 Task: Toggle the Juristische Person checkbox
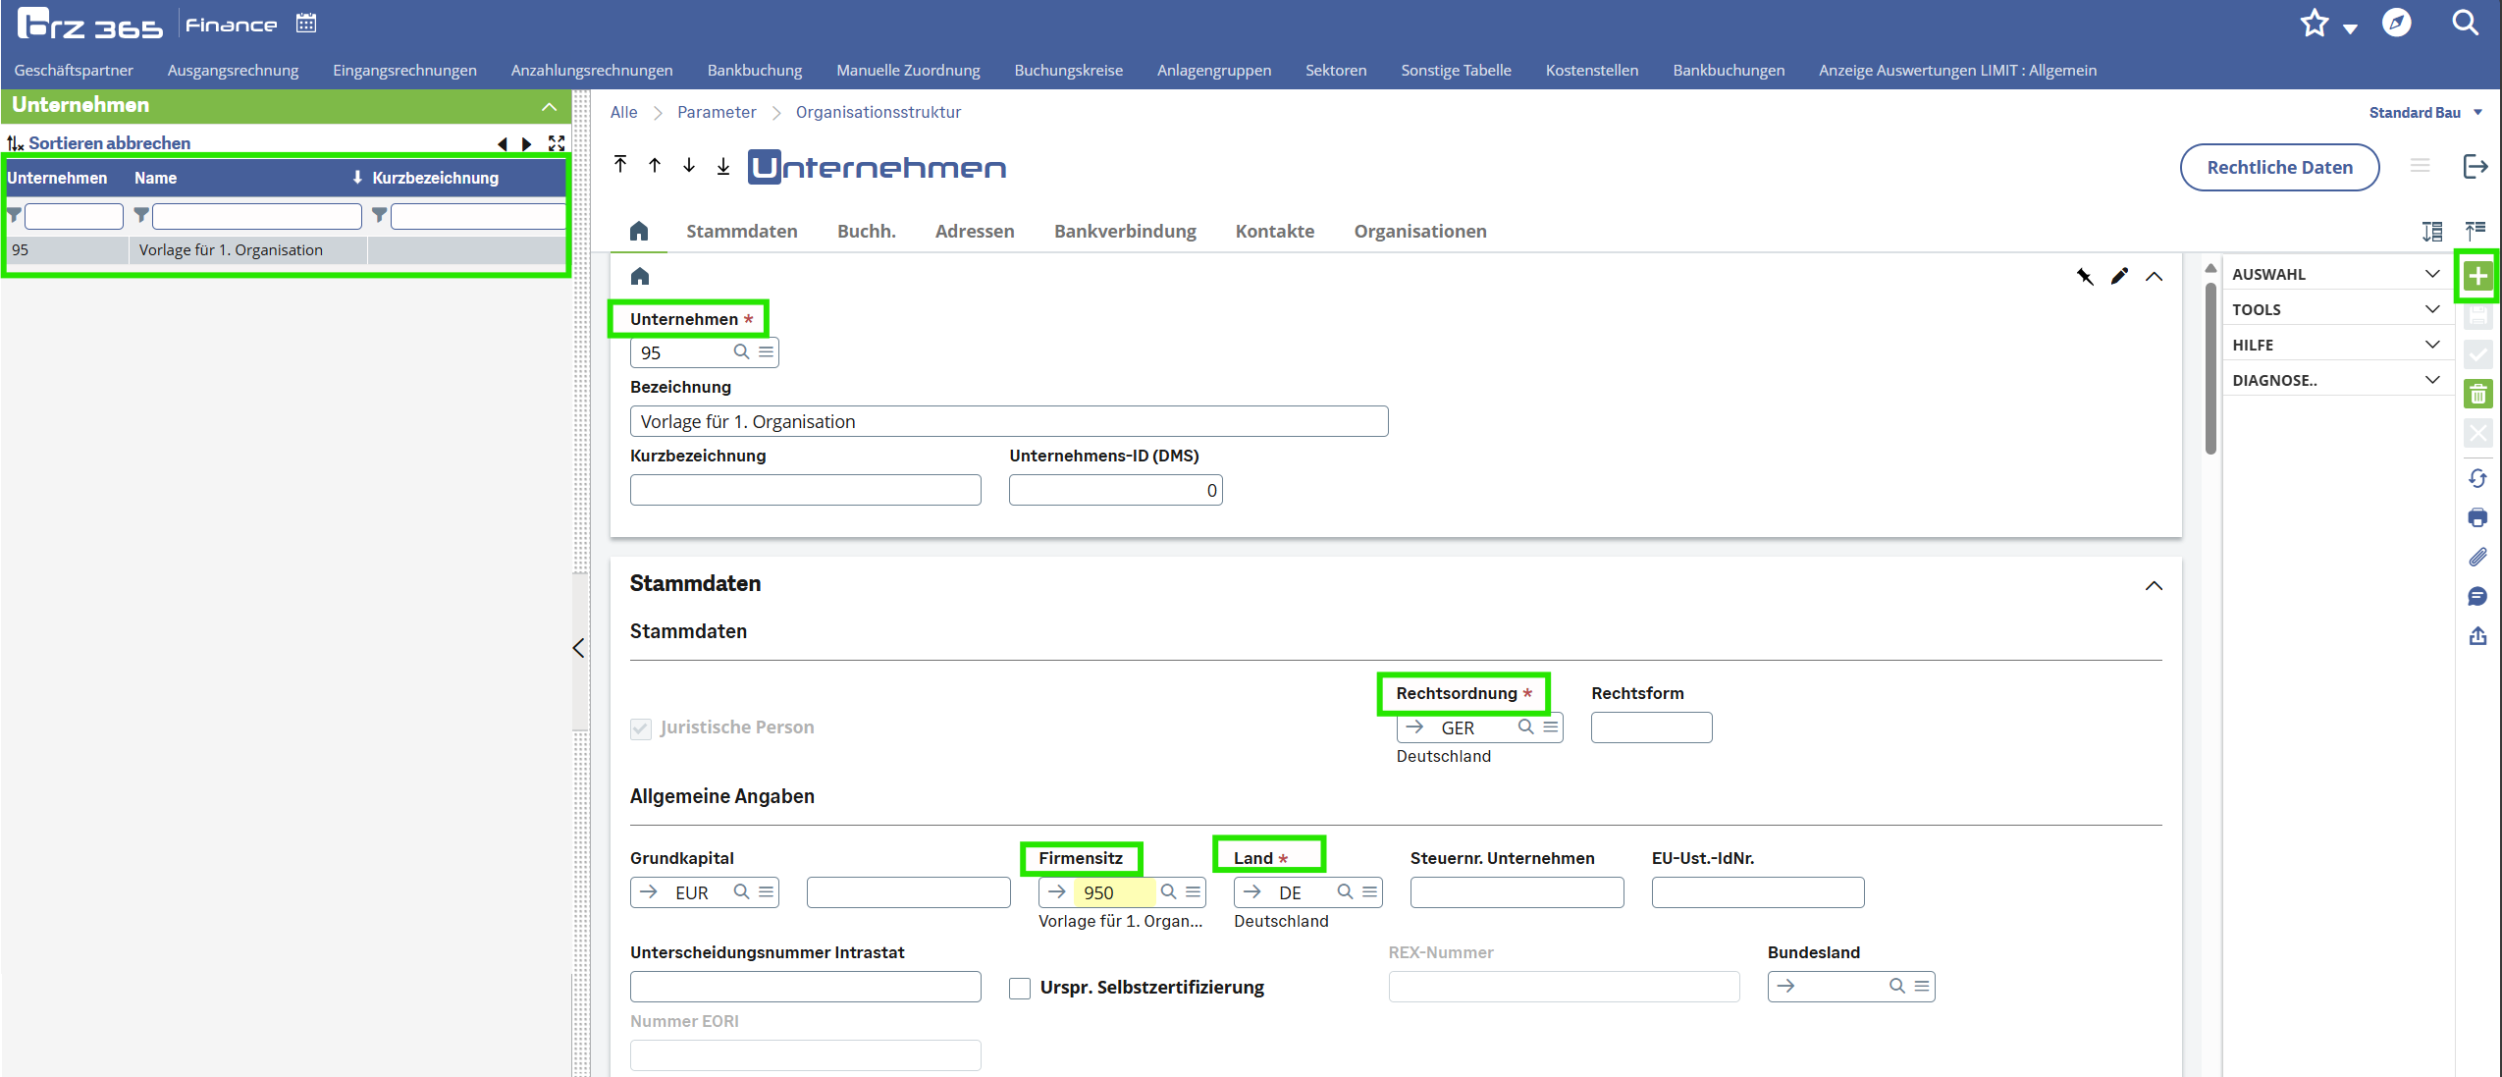coord(641,728)
